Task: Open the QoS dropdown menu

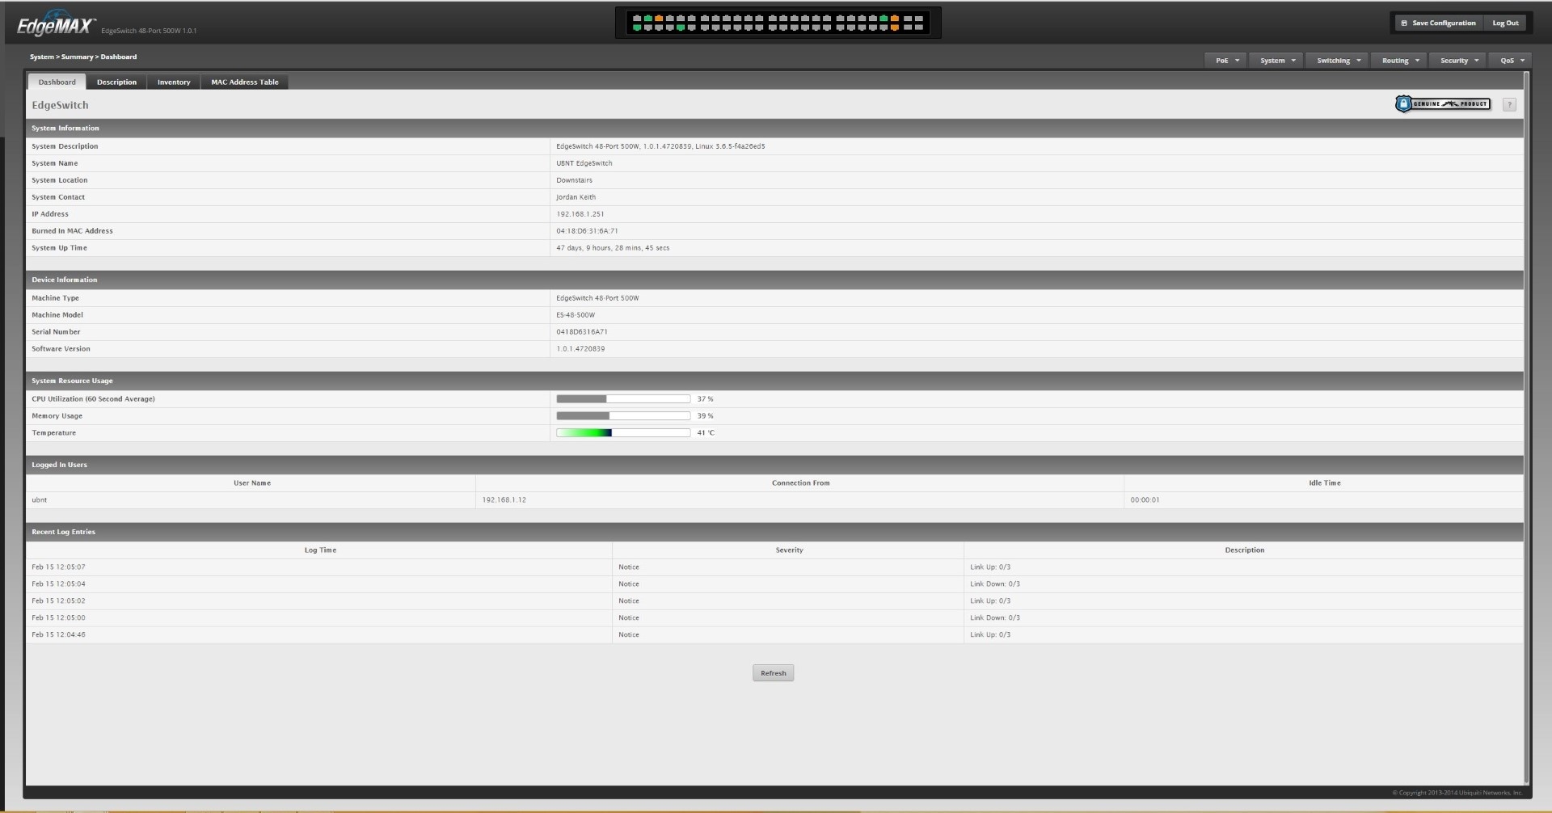Action: (x=1511, y=61)
